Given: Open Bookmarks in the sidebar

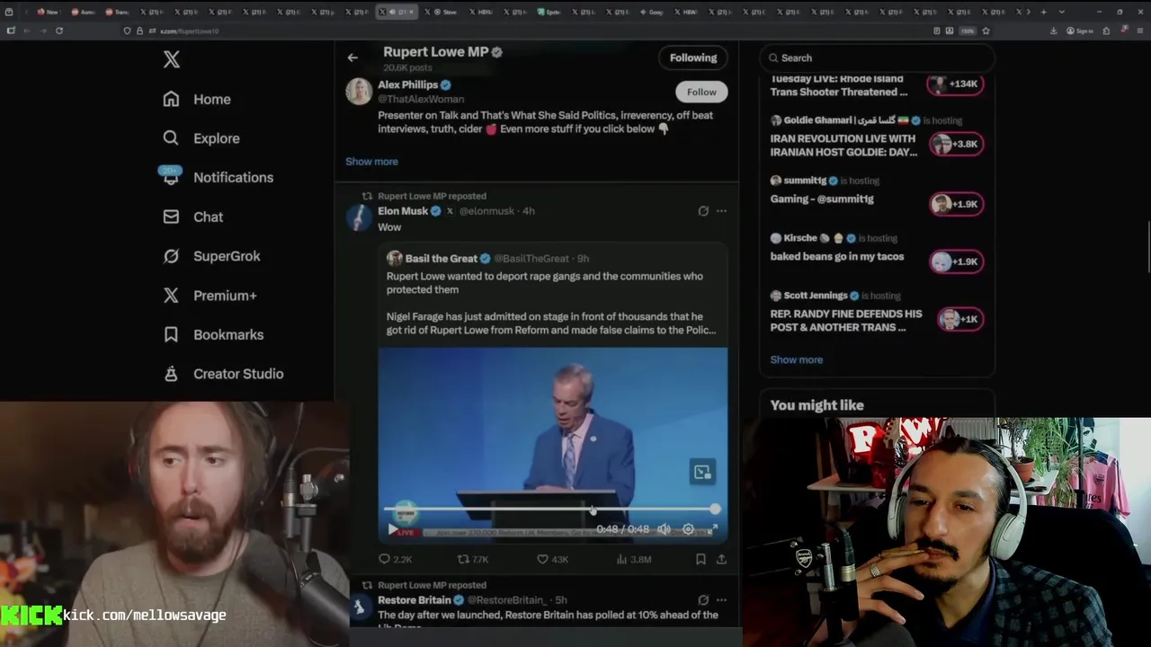Looking at the screenshot, I should click(x=213, y=334).
